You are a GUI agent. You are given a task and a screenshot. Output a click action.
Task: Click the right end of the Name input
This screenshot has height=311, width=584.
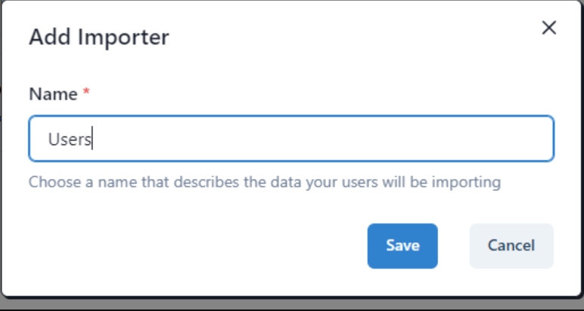click(x=541, y=139)
